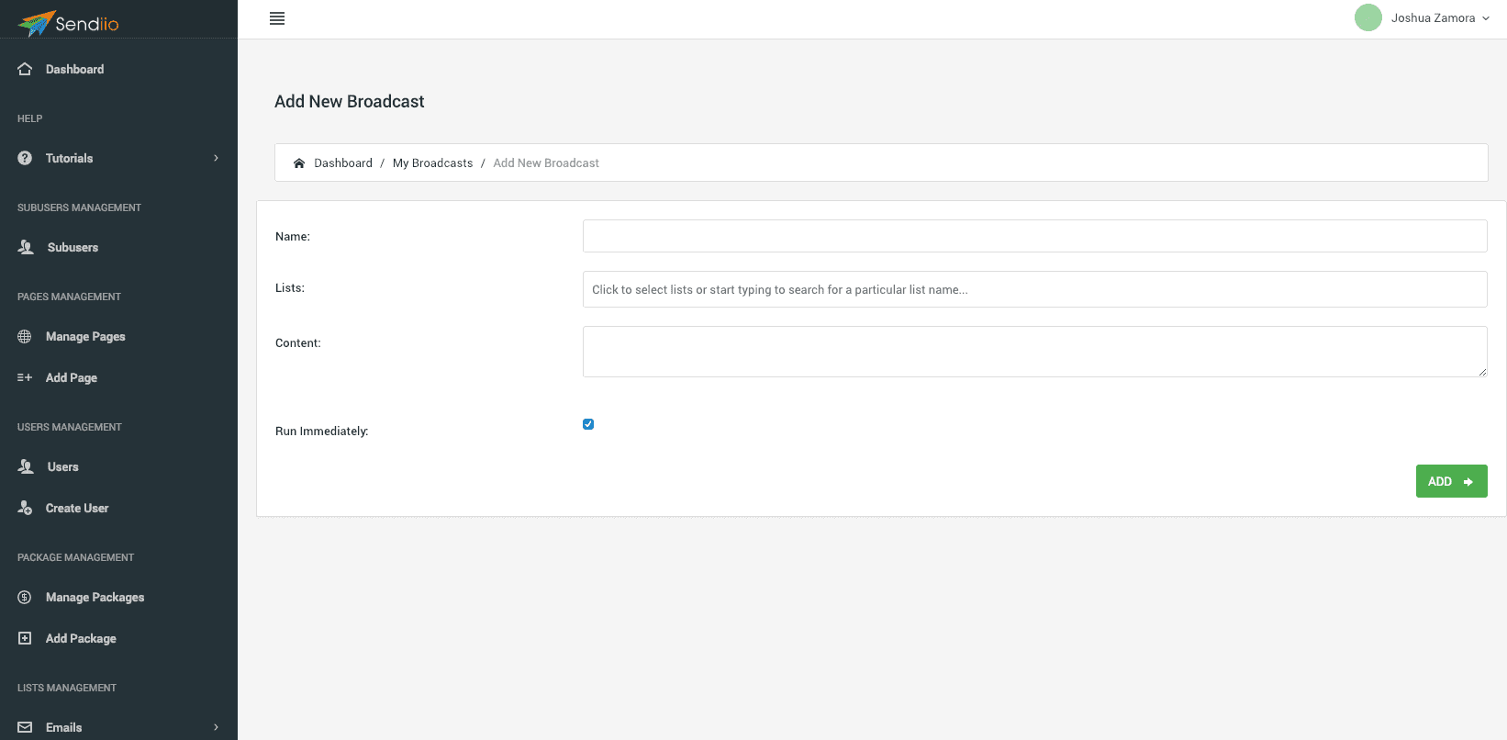
Task: Click the Subusers person icon
Action: point(26,247)
